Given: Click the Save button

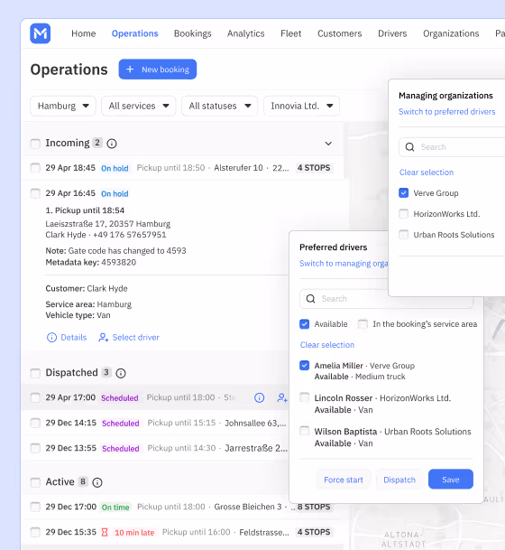Looking at the screenshot, I should click(451, 480).
